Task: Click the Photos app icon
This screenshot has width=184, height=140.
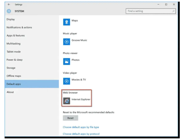Action: coord(66,62)
